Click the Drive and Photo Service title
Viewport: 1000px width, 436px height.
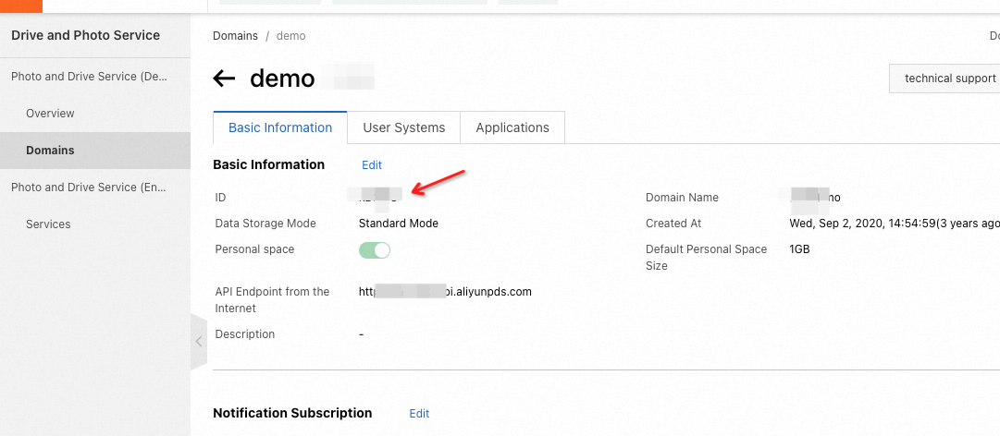pos(85,36)
